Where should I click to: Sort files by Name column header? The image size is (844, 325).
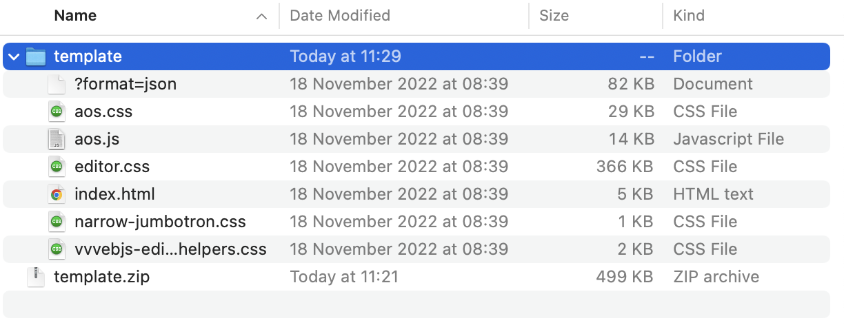[76, 15]
